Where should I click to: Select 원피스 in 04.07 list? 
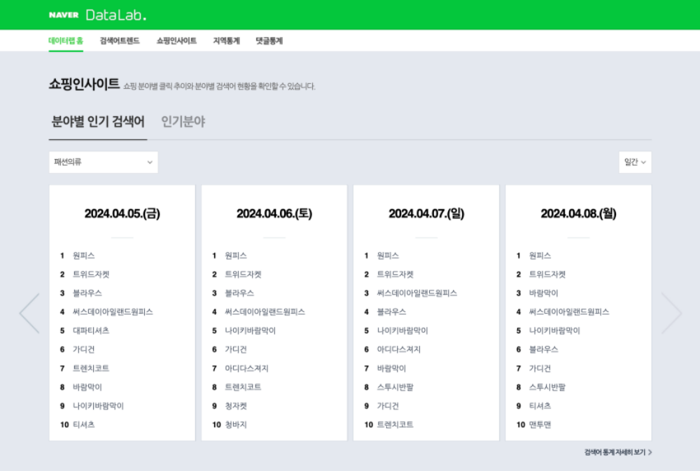point(388,255)
